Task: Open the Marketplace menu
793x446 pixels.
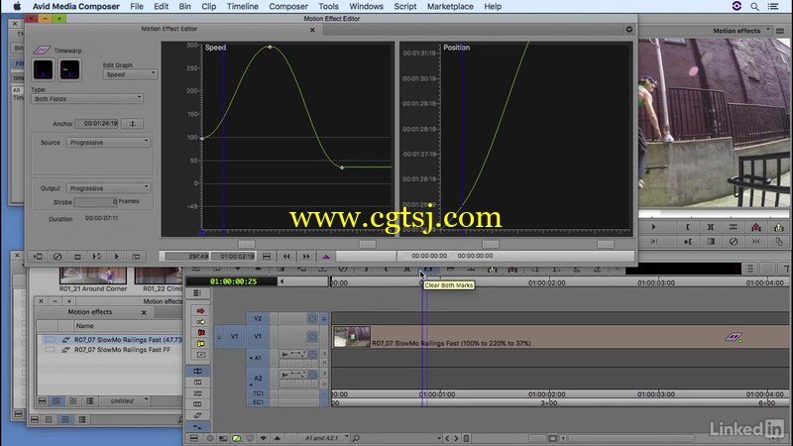Action: pos(450,7)
